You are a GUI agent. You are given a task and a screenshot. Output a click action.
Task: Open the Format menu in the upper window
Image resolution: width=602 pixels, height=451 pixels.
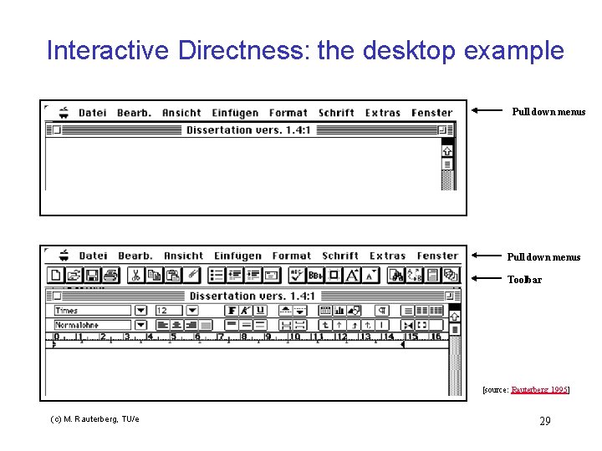click(x=288, y=113)
